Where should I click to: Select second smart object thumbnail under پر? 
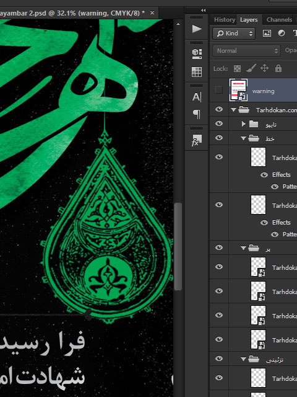258,291
